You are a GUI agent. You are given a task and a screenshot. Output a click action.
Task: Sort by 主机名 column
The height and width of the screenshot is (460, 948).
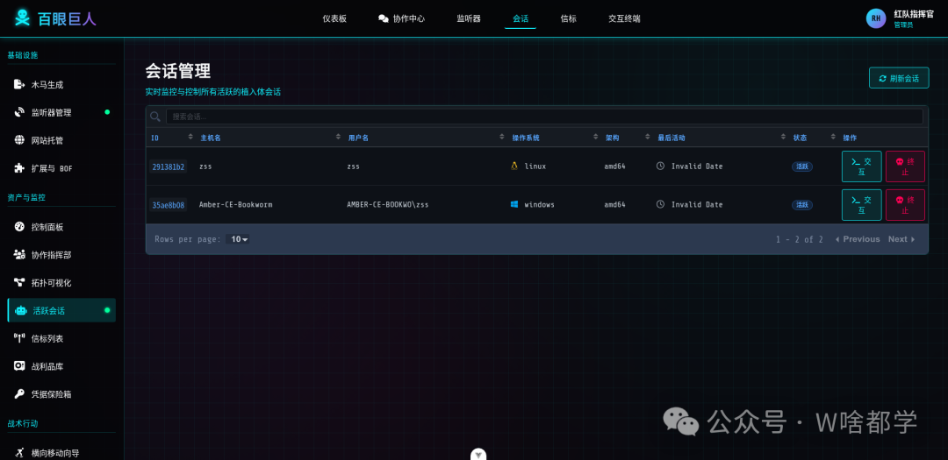click(339, 138)
